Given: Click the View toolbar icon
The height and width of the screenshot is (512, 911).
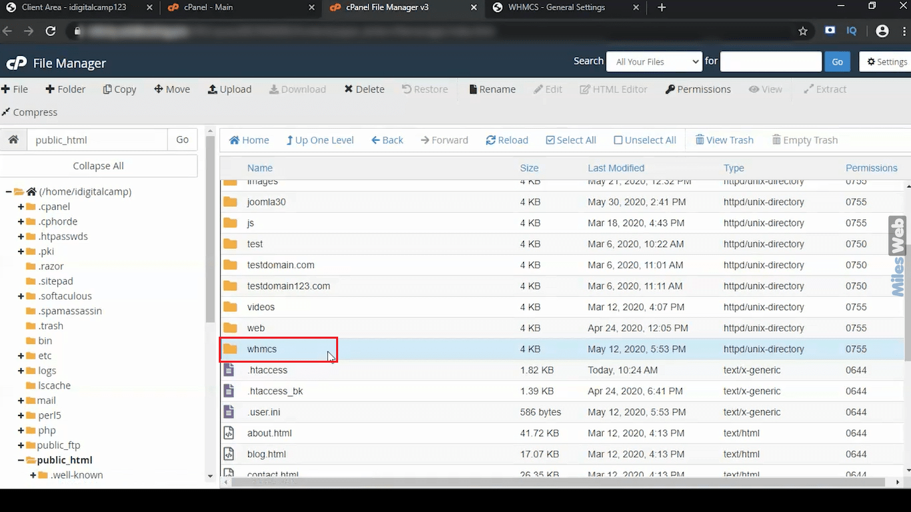Looking at the screenshot, I should coord(765,89).
